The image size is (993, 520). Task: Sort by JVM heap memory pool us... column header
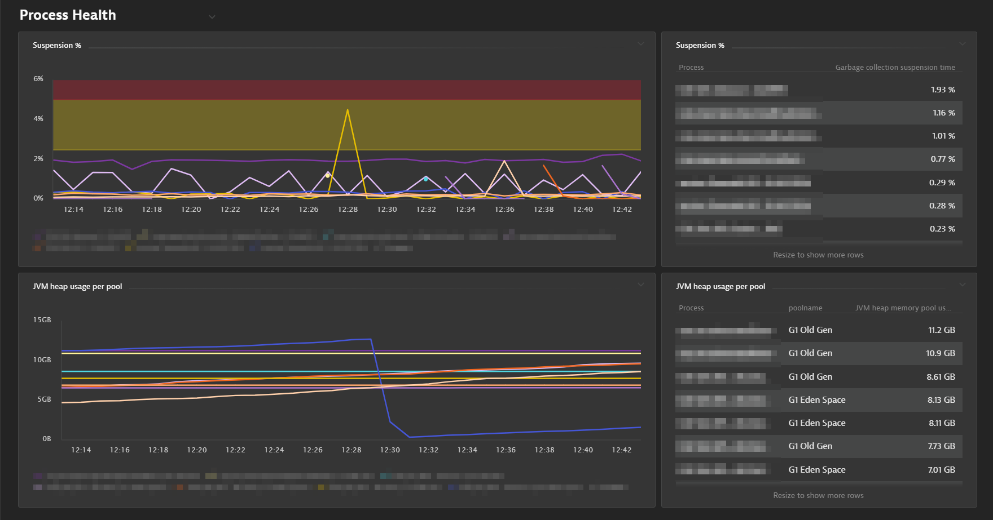(903, 308)
